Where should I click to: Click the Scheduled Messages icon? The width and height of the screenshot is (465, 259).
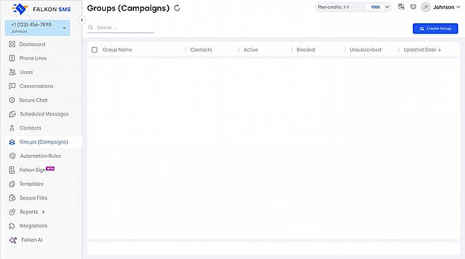(x=12, y=114)
